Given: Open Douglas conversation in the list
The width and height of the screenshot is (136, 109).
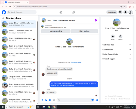Looking at the screenshot, I should click(18, 78).
